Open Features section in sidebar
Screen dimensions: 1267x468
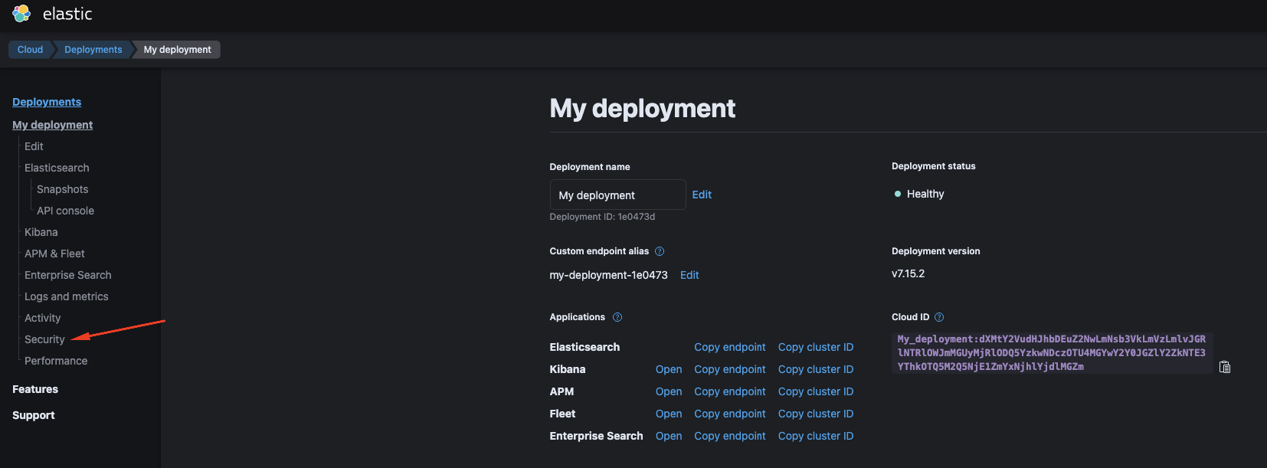click(35, 389)
